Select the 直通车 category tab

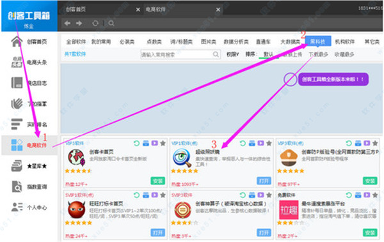click(263, 42)
